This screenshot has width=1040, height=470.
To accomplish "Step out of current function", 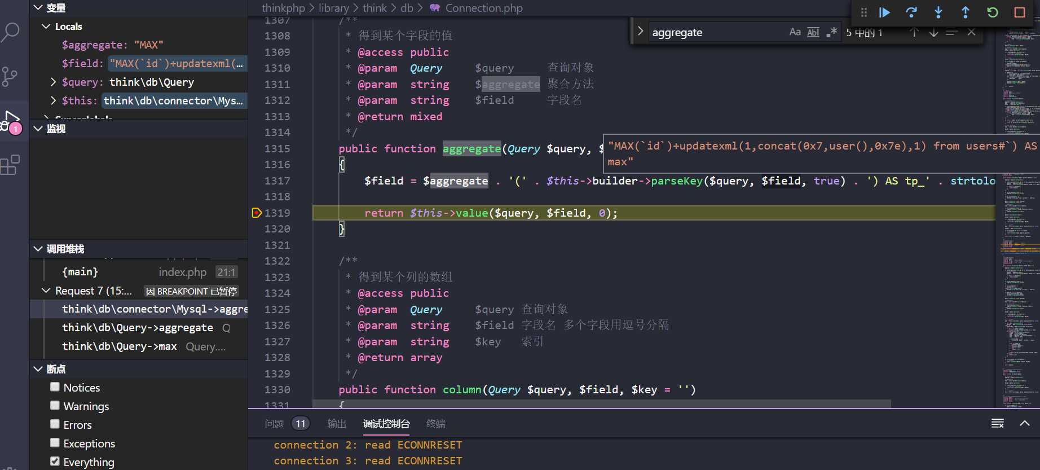I will pos(966,12).
